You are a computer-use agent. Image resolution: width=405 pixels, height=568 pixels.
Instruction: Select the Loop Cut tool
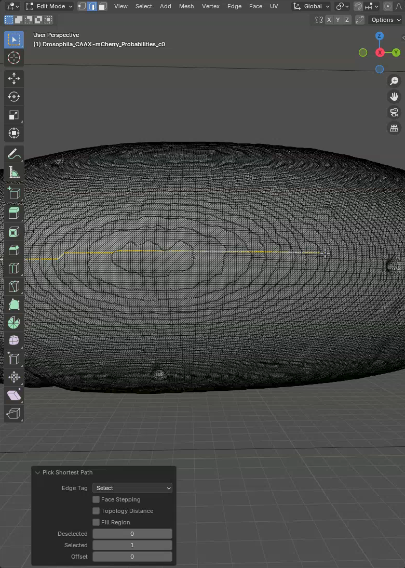[x=14, y=268]
